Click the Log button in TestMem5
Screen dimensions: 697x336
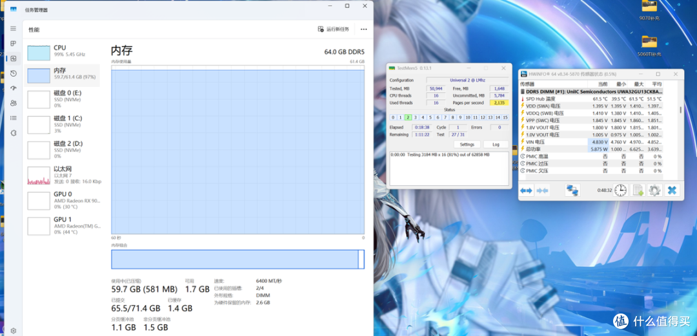click(496, 145)
